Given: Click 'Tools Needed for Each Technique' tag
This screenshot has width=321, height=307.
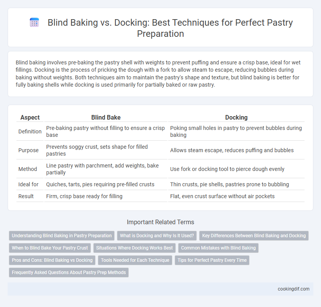Looking at the screenshot, I should [135, 260].
